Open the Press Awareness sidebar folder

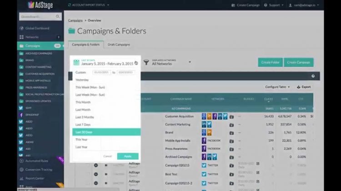coord(36,87)
